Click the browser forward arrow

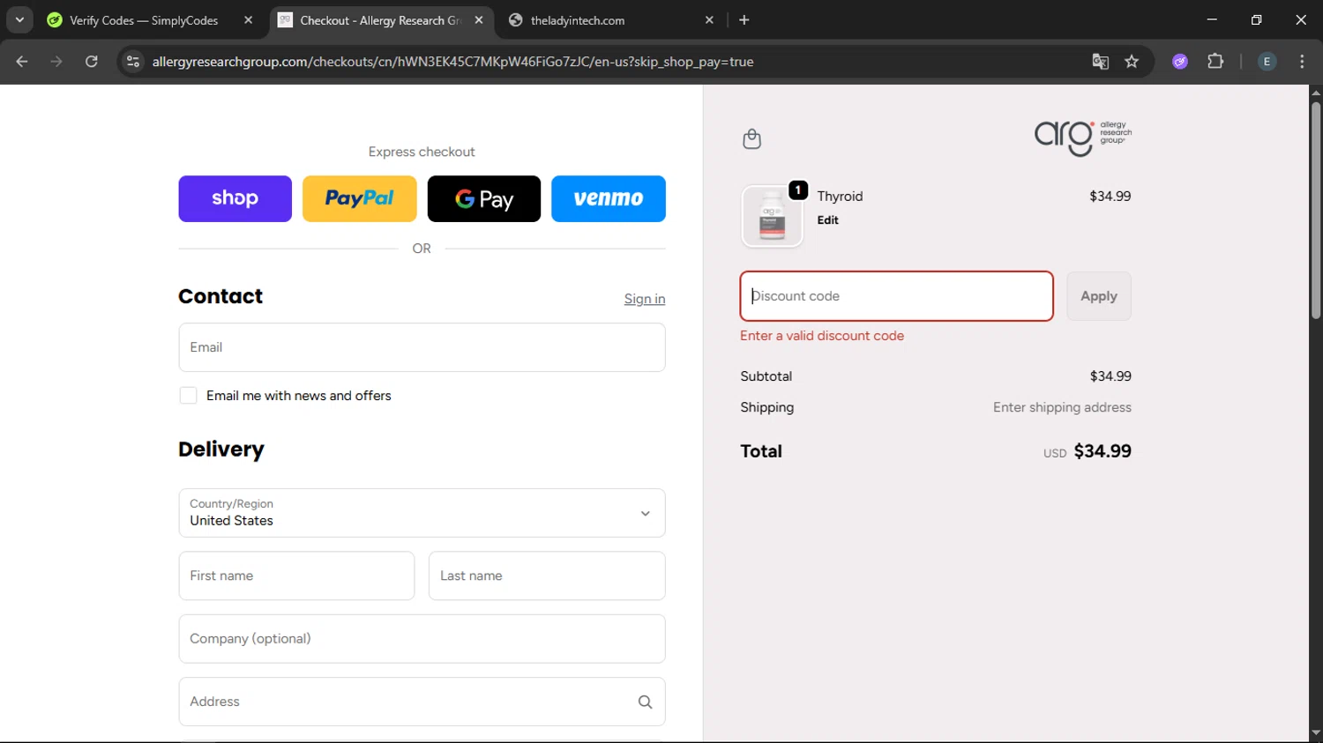coord(56,62)
